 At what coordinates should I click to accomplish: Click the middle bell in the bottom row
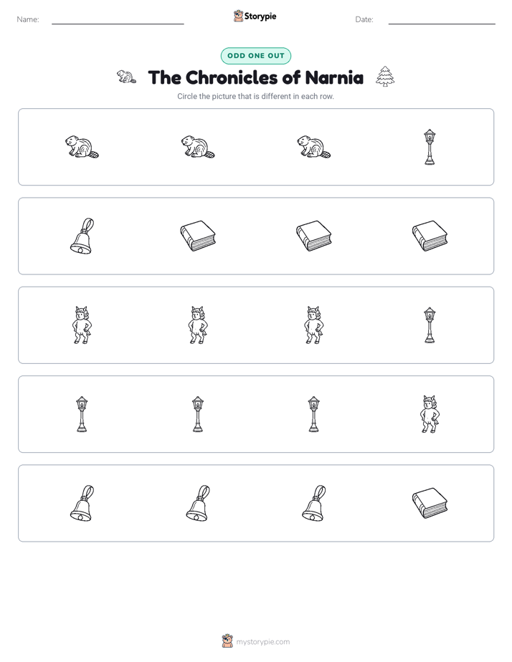[198, 503]
